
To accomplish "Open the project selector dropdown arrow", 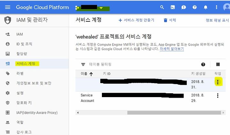I will [x=101, y=8].
